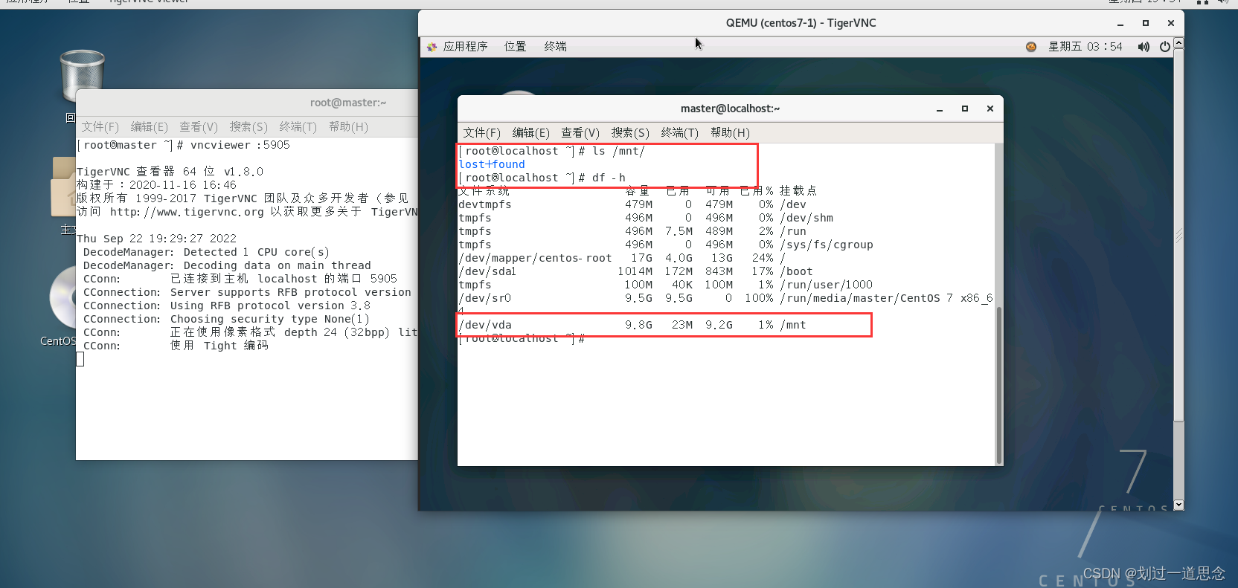Open 搜索(S) menu in root@master terminal
Viewport: 1238px width, 588px height.
pyautogui.click(x=248, y=127)
